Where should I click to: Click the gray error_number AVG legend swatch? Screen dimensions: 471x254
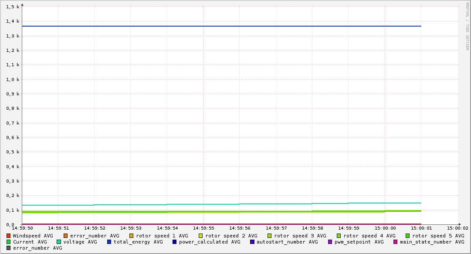[9, 248]
